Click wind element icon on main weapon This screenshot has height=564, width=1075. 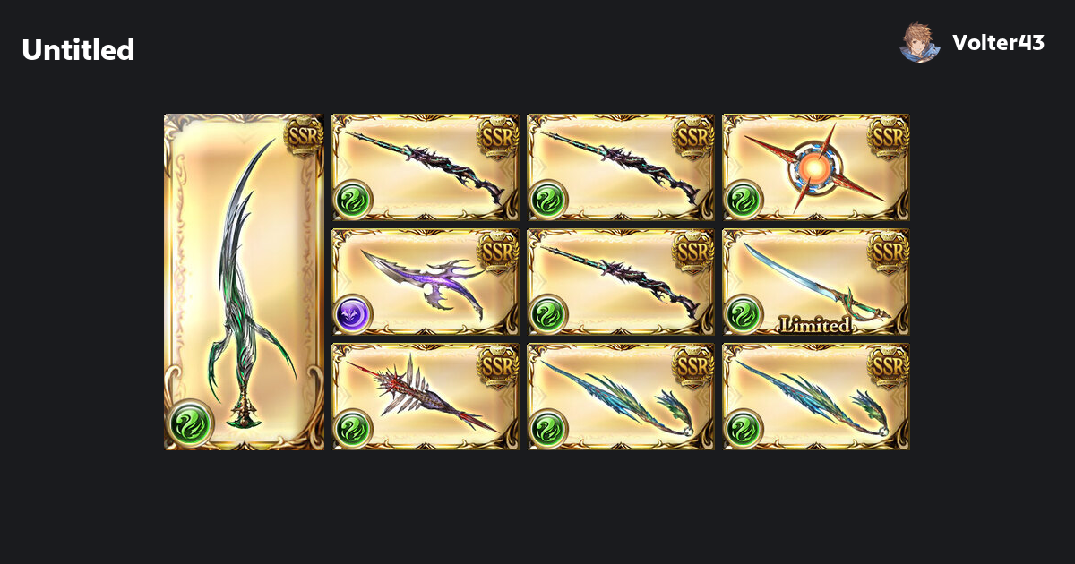click(190, 423)
